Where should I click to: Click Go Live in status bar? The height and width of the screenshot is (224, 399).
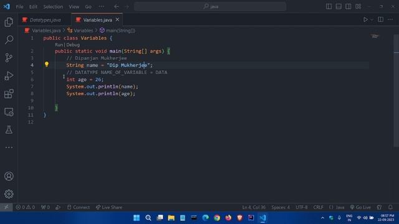(360, 207)
